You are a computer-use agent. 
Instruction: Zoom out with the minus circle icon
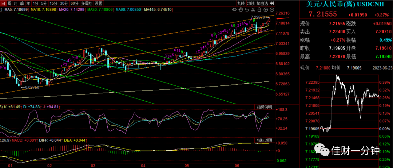coord(272,10)
